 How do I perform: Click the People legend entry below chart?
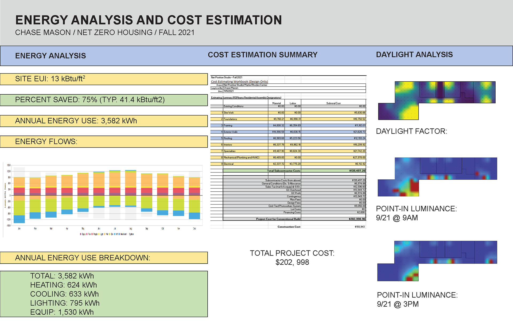95,234
